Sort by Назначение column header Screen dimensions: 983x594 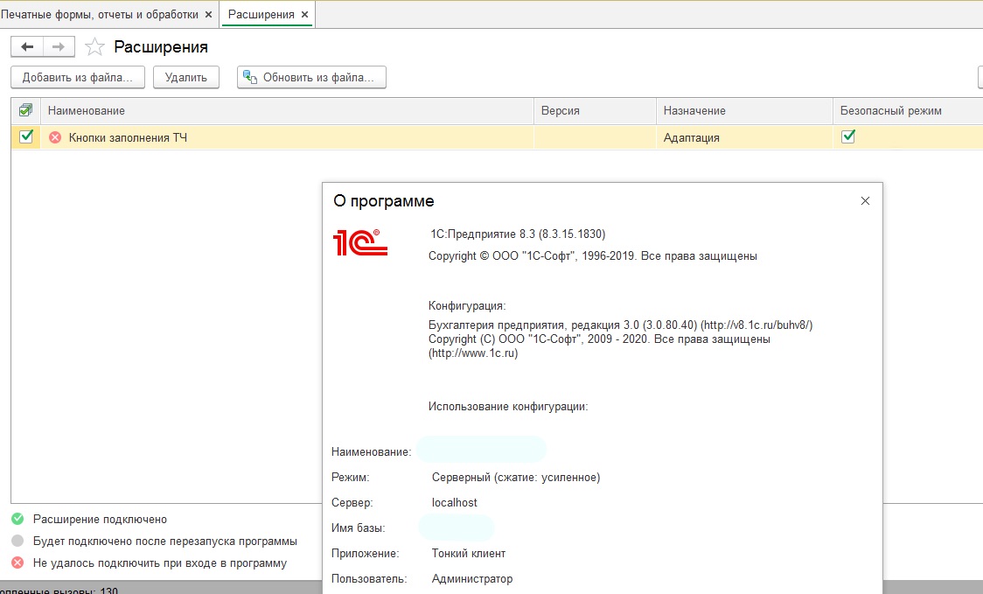tap(745, 110)
